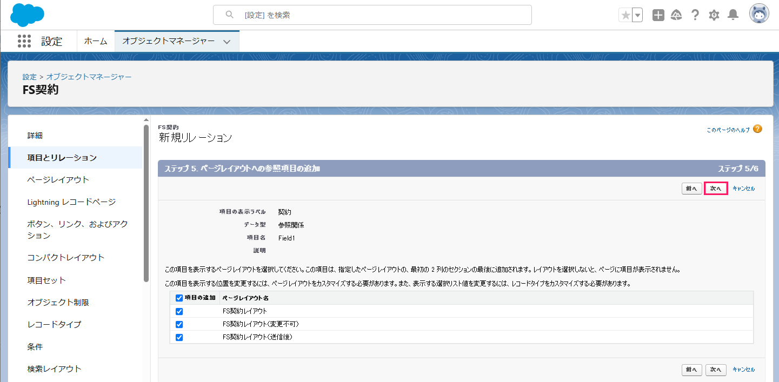
Task: Uncheck the FS契約レイアウト checkbox
Action: coord(179,311)
